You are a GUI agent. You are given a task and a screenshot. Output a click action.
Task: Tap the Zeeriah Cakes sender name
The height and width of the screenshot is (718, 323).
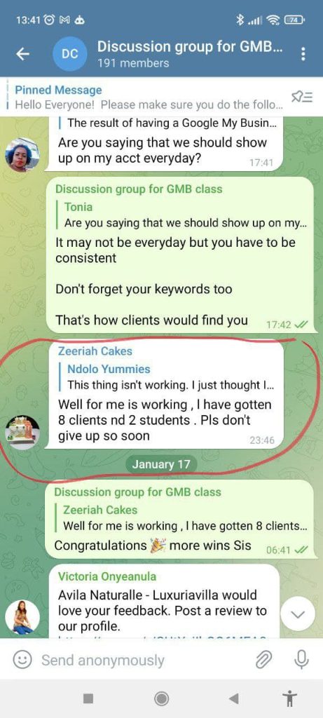(x=95, y=351)
